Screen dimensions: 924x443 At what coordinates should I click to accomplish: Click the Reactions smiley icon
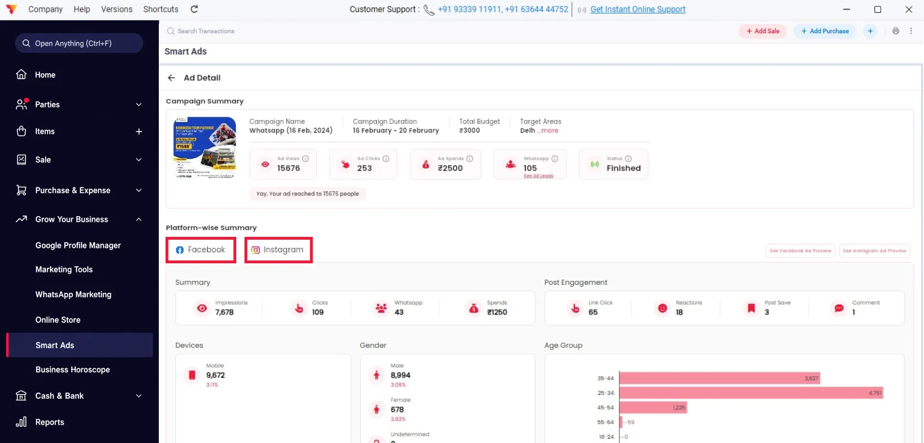coord(663,308)
